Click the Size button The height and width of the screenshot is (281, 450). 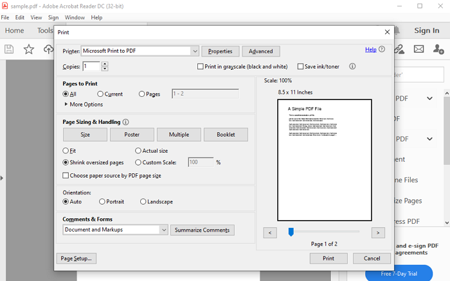coord(85,135)
